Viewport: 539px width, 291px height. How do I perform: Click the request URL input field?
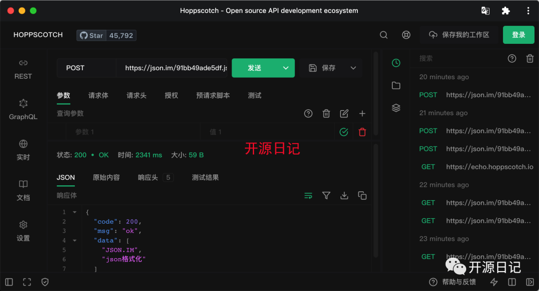click(x=172, y=68)
